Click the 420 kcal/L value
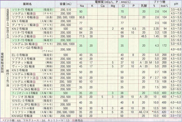The width and height of the screenshot is (182, 122). pos(164,112)
